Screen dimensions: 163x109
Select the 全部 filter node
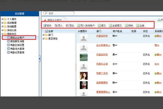tap(51, 31)
